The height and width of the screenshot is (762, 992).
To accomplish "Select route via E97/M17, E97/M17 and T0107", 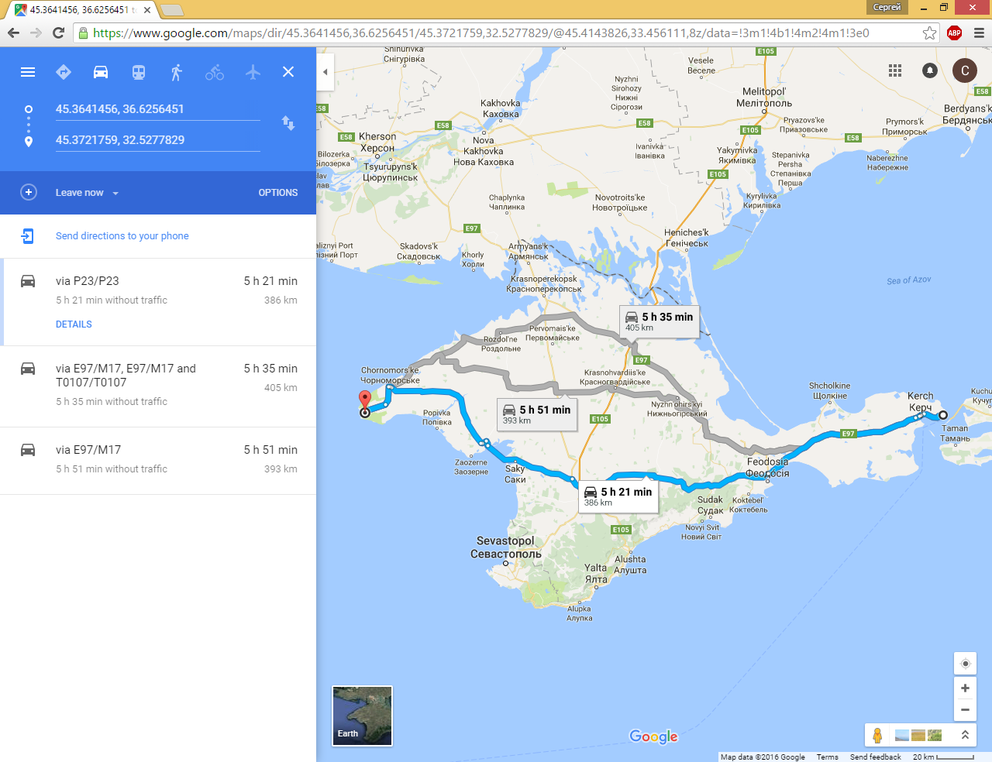I will tap(158, 386).
